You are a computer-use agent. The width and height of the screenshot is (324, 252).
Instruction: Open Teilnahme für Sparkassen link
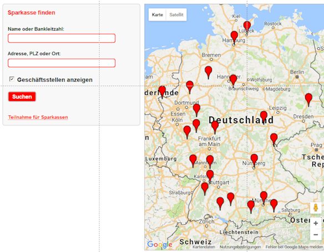click(38, 117)
